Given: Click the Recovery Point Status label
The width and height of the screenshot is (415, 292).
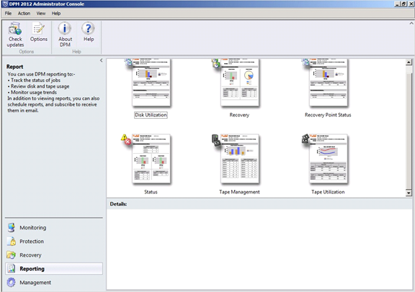Looking at the screenshot, I should [328, 115].
